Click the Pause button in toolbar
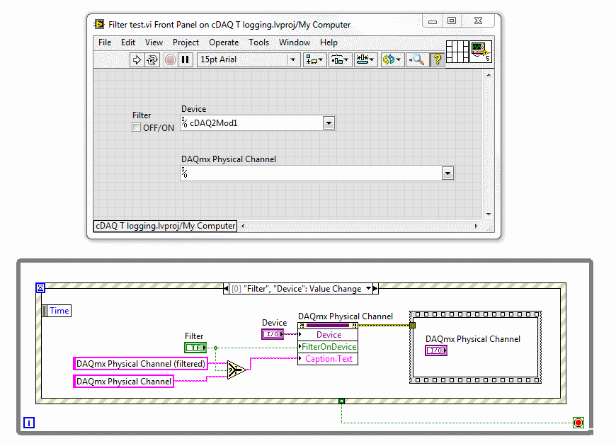 (x=185, y=59)
